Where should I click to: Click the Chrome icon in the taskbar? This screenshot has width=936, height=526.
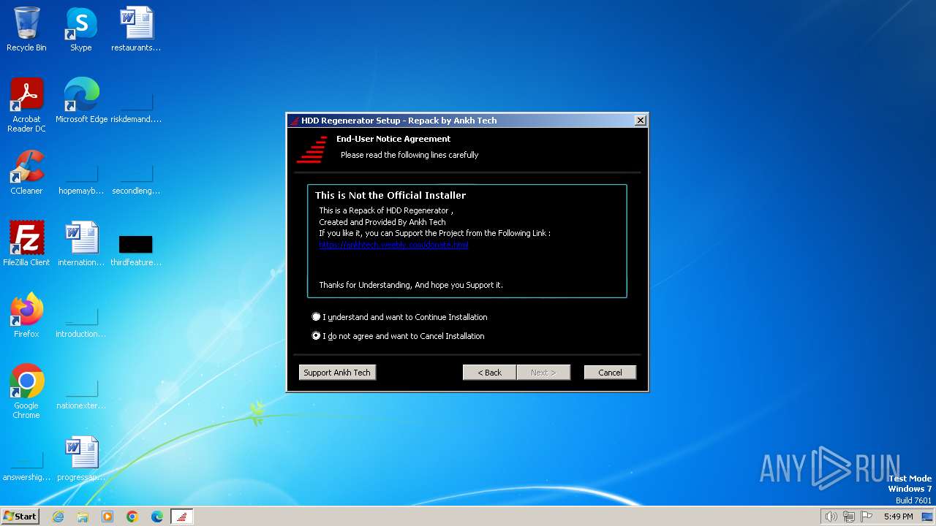click(132, 517)
